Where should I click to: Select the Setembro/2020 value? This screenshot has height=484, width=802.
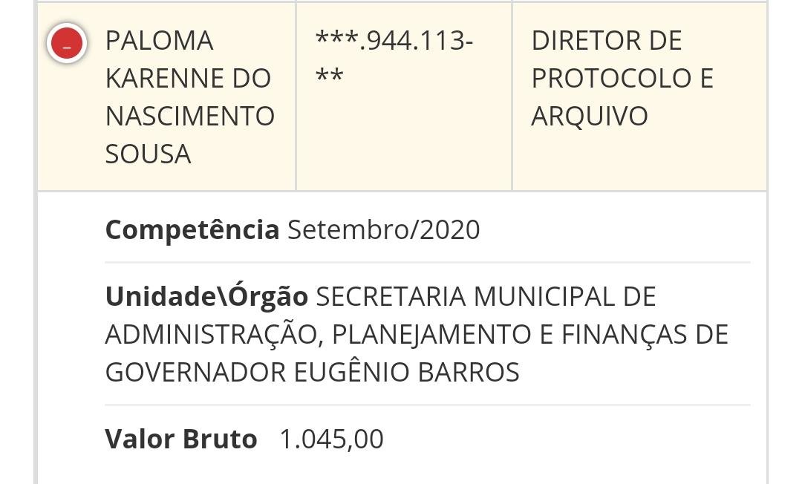(x=384, y=230)
